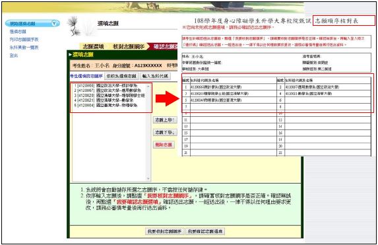This screenshot has width=378, height=245.
Task: Click the list scrollbar up arrow
Action: click(148, 86)
